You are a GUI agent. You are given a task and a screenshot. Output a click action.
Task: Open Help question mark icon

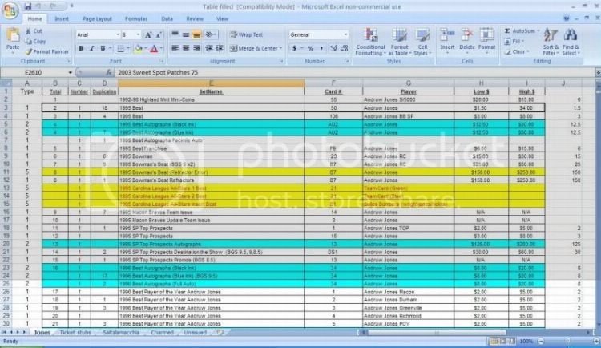click(566, 18)
